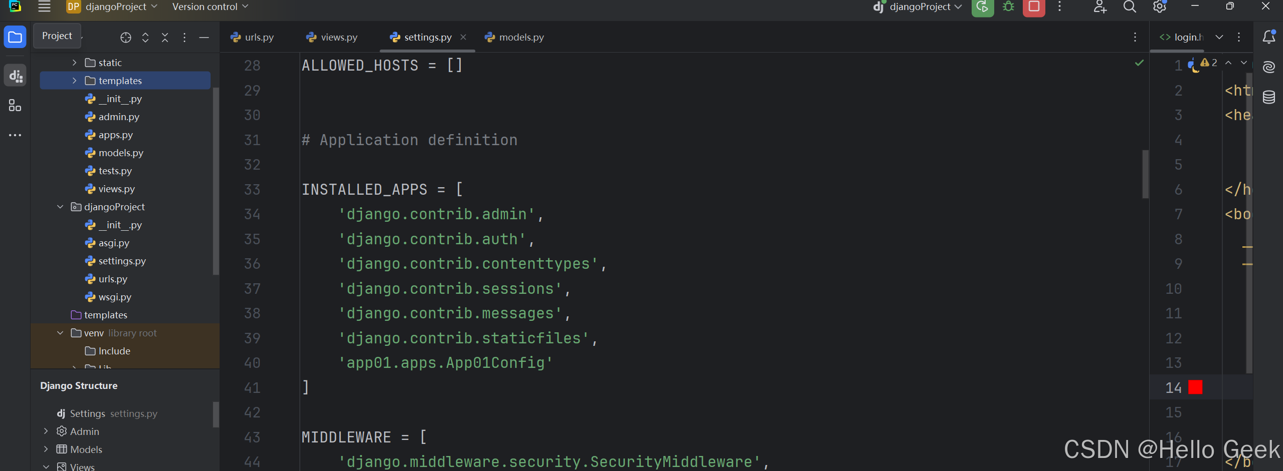The image size is (1283, 471).
Task: Click line number 33 in gutter
Action: coord(252,190)
